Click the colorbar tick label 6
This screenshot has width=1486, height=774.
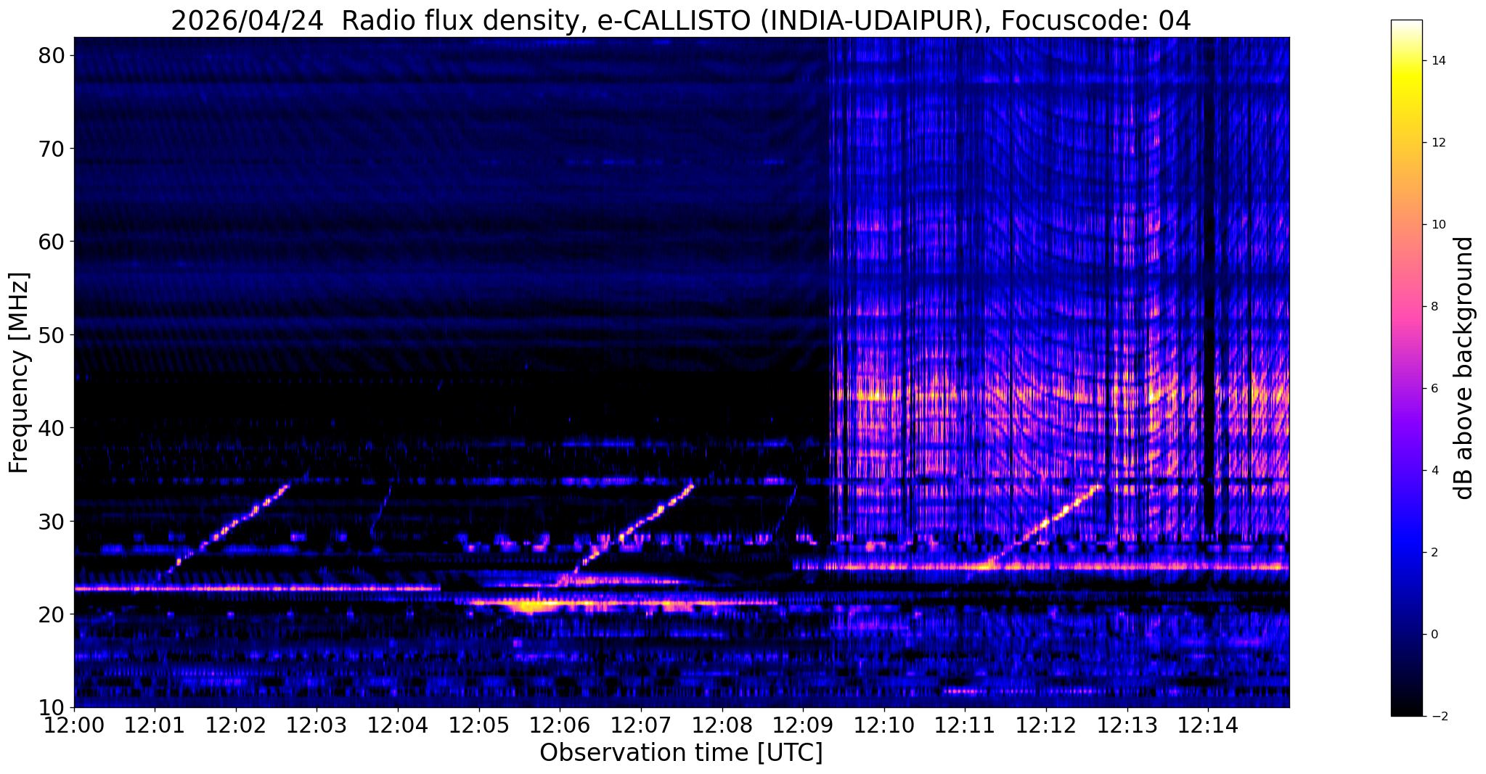pos(1434,389)
